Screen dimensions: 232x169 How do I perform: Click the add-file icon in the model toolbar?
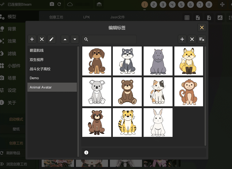pos(198,18)
